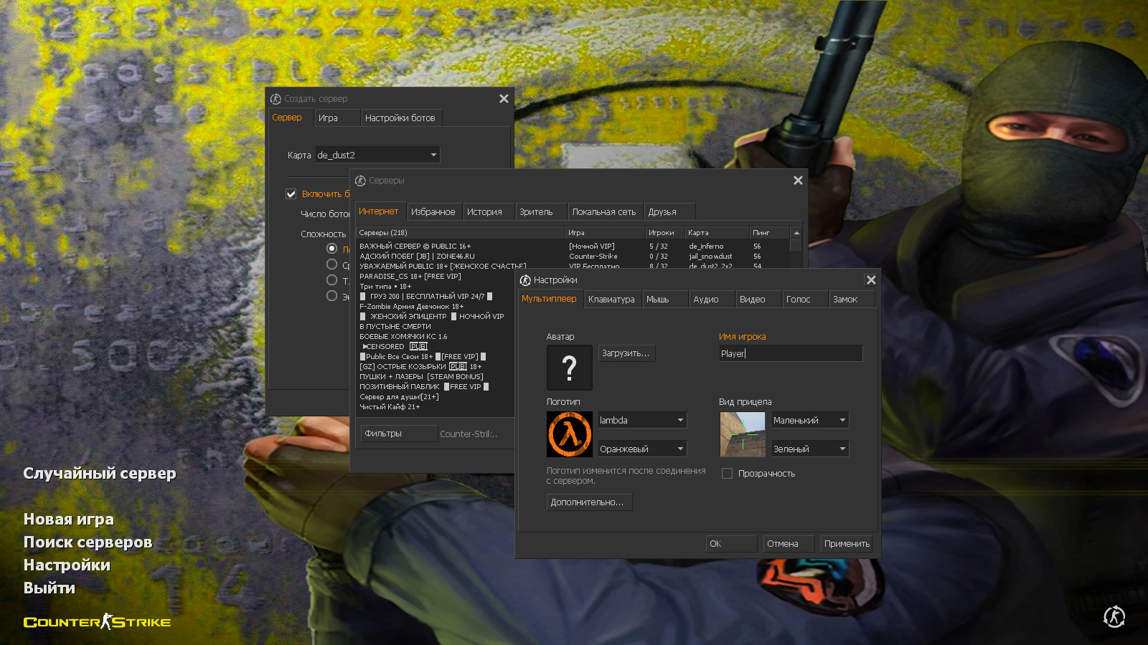The width and height of the screenshot is (1148, 645).
Task: Close the Создать сервер window
Action: coord(504,99)
